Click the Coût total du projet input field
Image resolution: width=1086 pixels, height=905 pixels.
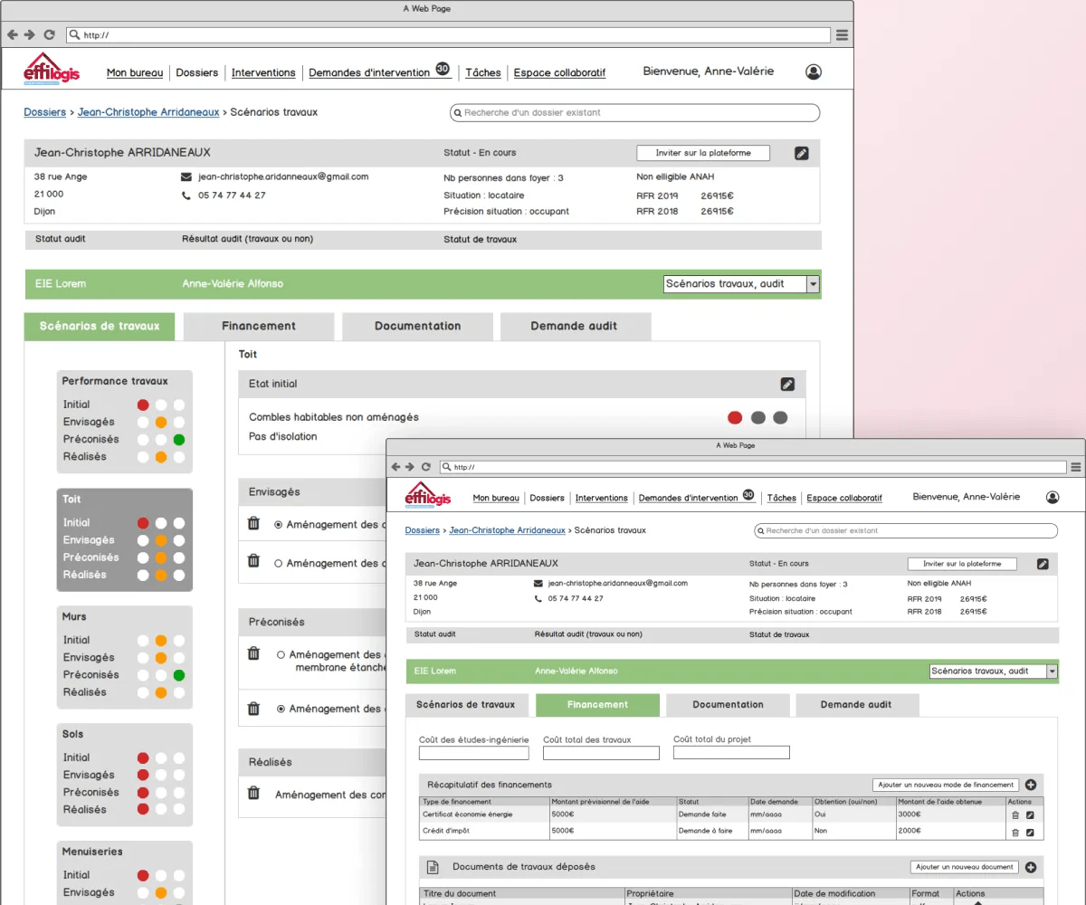coord(731,752)
